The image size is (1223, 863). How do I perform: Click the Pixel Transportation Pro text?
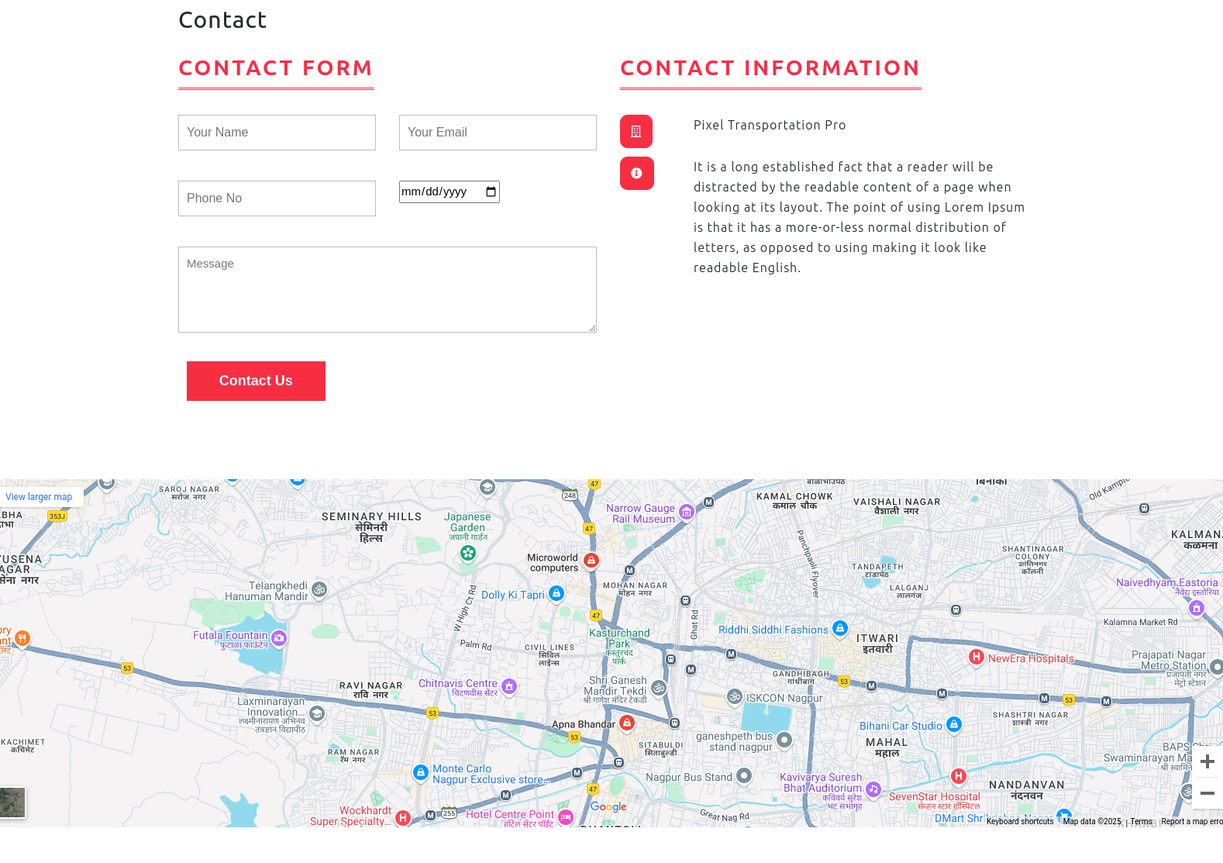[x=770, y=125]
